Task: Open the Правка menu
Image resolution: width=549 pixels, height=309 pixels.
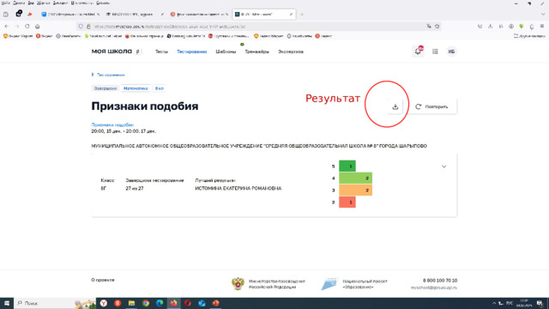Action: point(19,3)
